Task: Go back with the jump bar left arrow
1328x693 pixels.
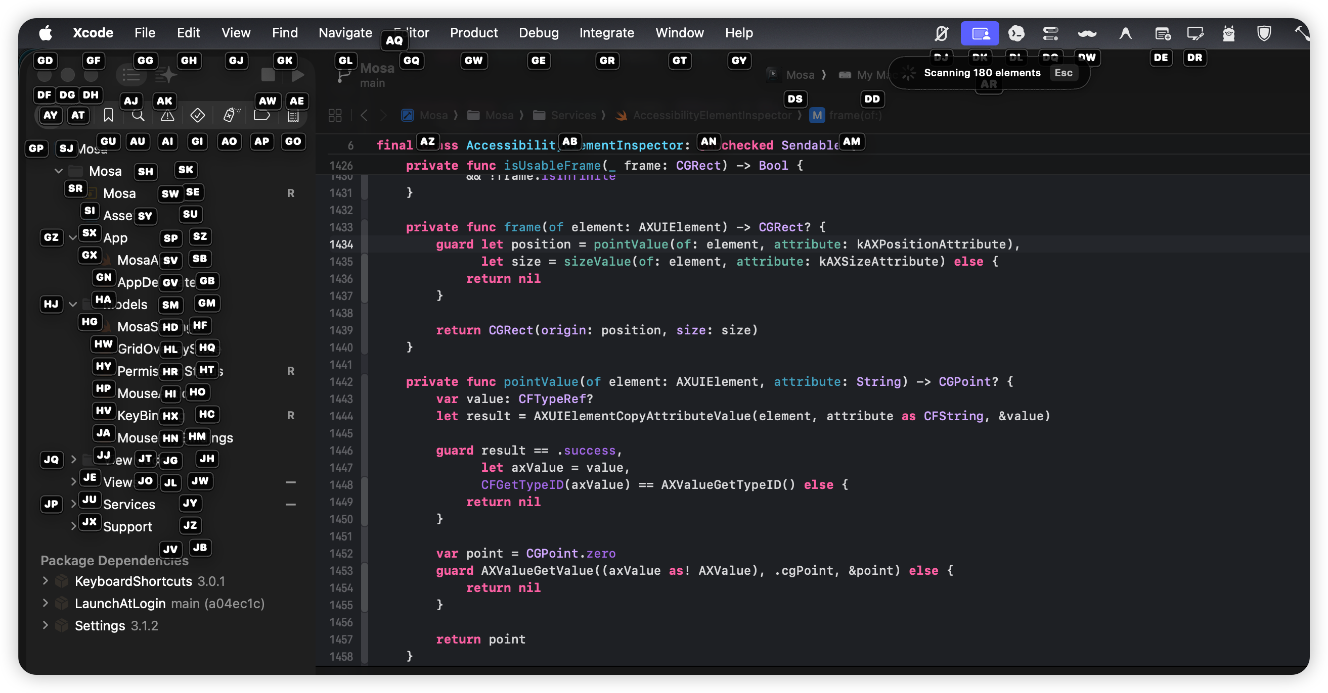Action: [365, 115]
